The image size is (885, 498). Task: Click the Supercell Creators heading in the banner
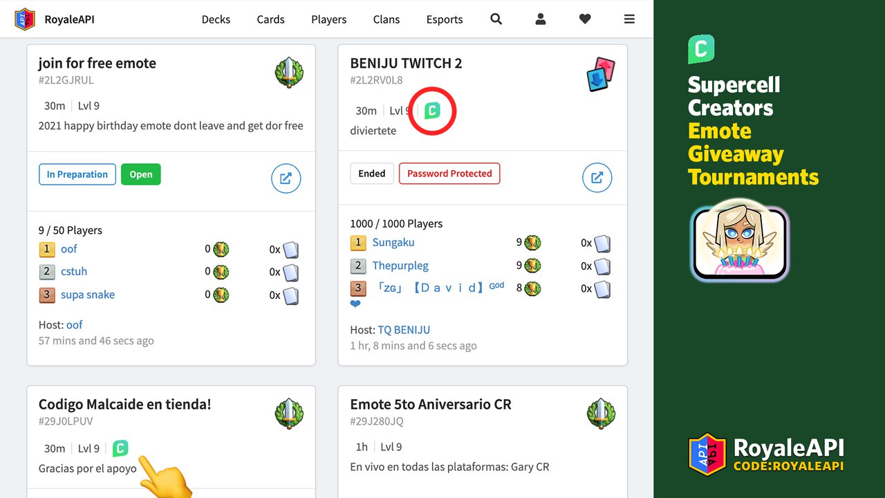click(734, 96)
